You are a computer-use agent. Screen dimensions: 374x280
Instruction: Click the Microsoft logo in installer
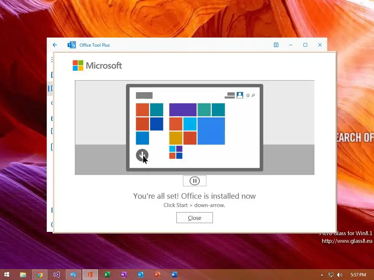97,66
